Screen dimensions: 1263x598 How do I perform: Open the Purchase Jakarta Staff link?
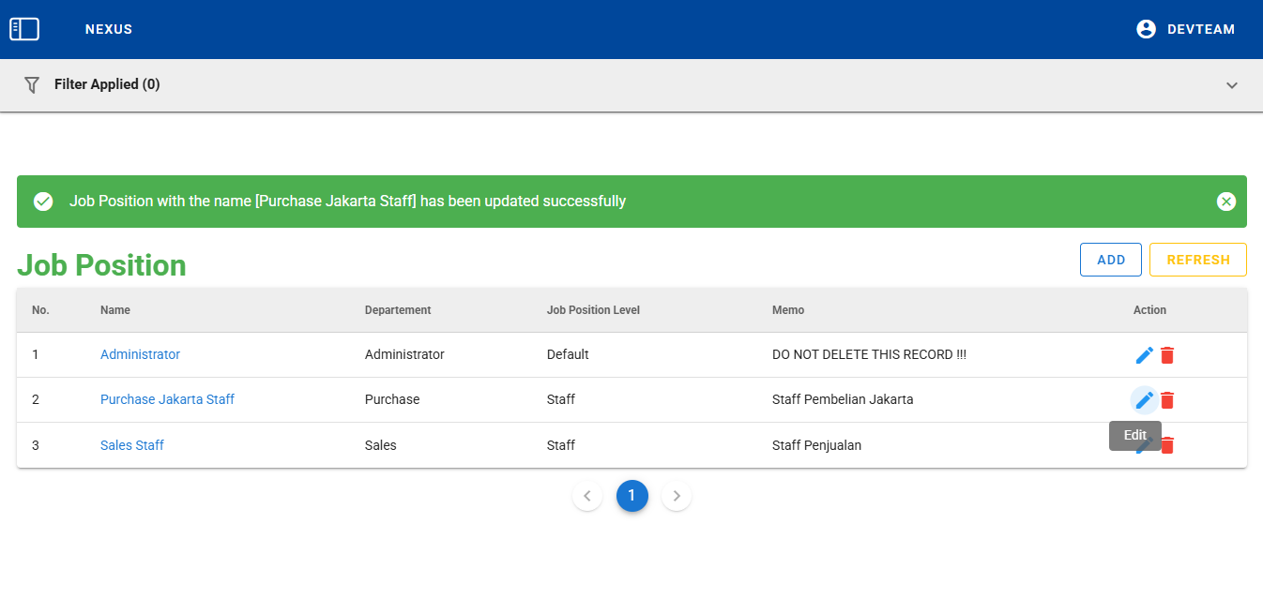tap(167, 399)
